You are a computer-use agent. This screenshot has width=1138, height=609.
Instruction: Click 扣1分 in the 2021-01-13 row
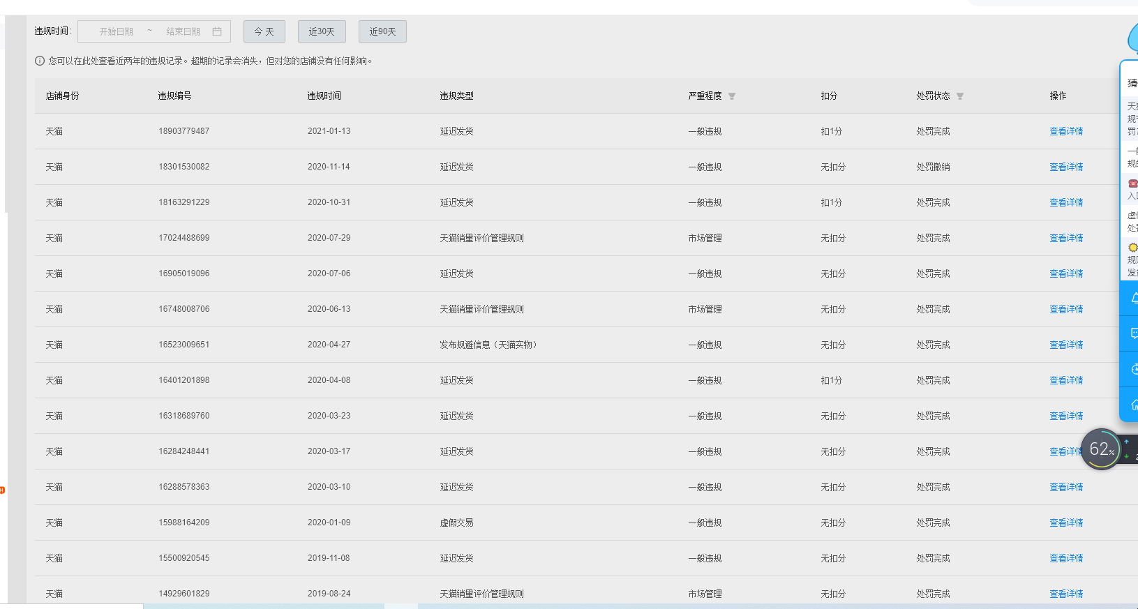pyautogui.click(x=831, y=131)
